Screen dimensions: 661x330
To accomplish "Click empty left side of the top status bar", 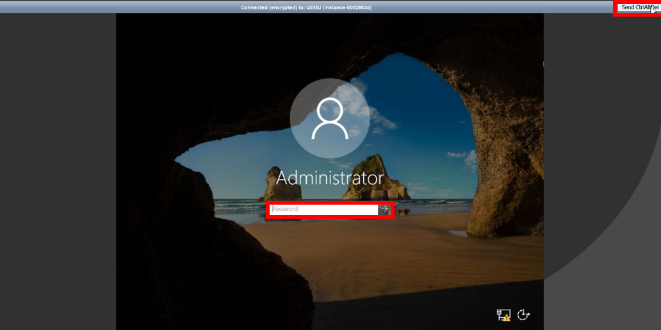I will (x=96, y=7).
